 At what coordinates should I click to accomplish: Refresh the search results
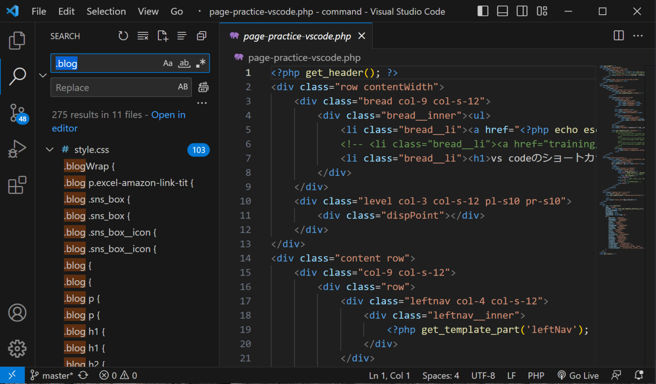coord(123,36)
